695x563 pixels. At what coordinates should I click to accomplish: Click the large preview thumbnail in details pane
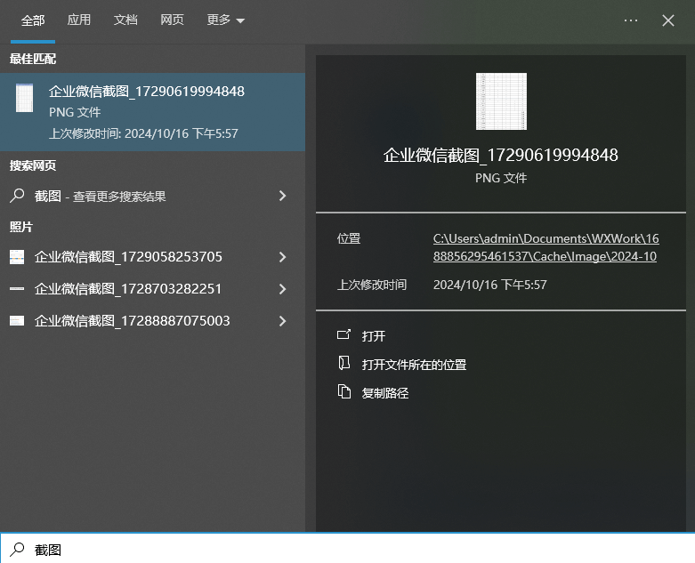501,101
